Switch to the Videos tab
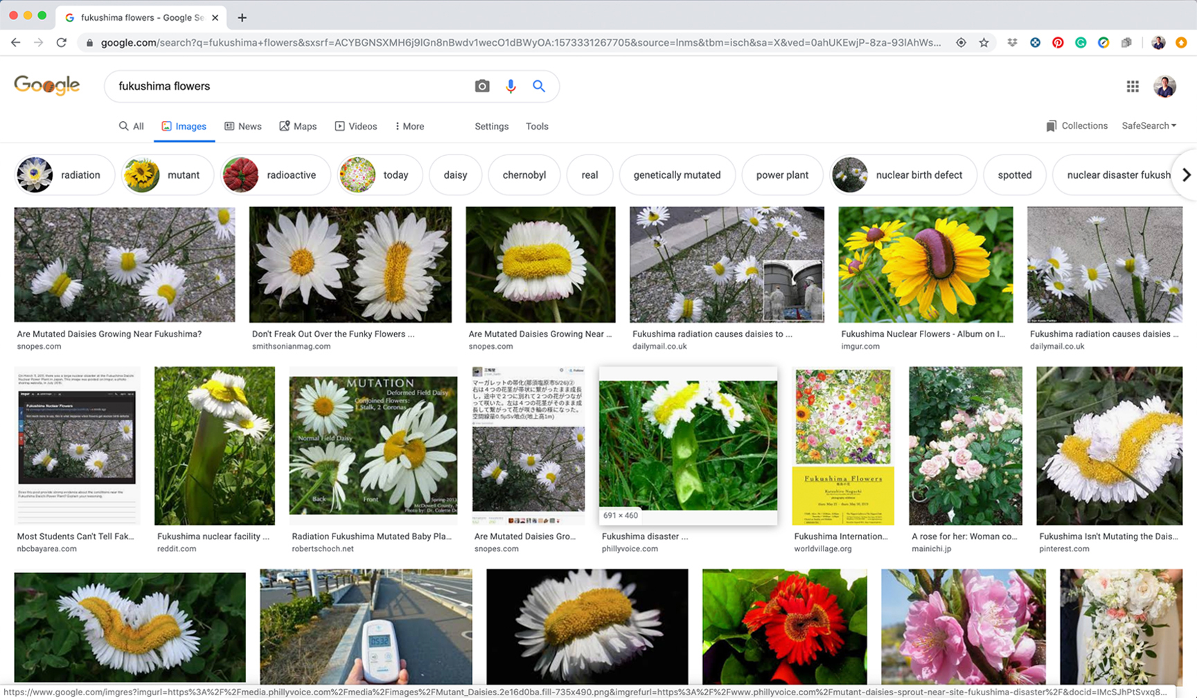This screenshot has height=698, width=1197. point(356,126)
